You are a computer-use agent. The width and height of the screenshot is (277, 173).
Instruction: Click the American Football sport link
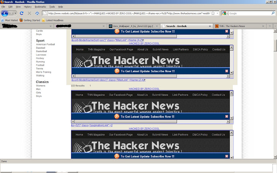(x=45, y=44)
